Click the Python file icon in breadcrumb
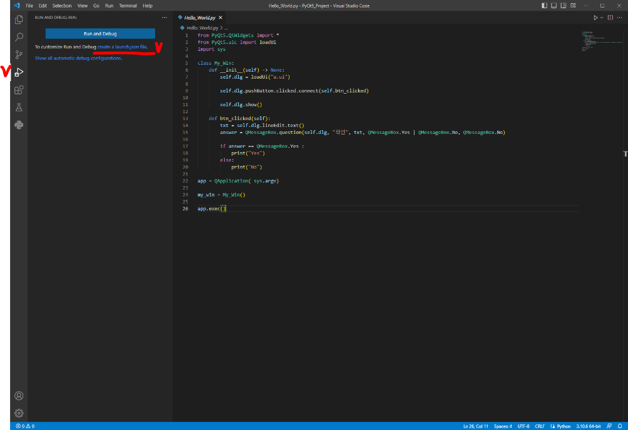The height and width of the screenshot is (430, 628). point(182,28)
